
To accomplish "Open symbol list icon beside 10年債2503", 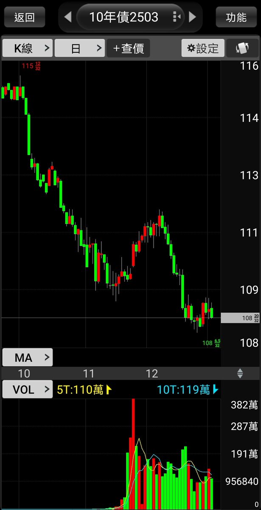I will tap(177, 17).
